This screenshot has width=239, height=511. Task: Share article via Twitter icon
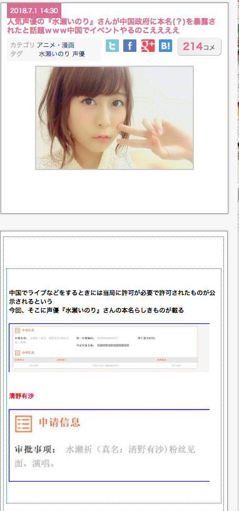coord(112,46)
